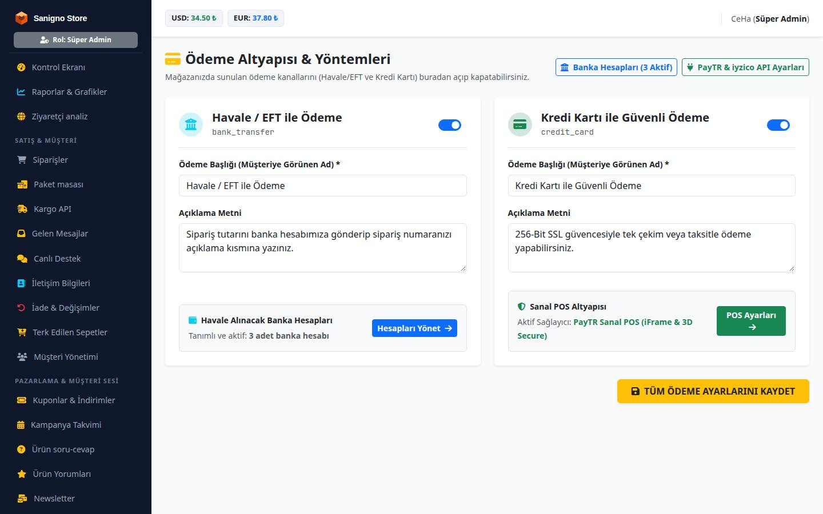
Task: Click the EUR exchange rate badge
Action: 255,18
